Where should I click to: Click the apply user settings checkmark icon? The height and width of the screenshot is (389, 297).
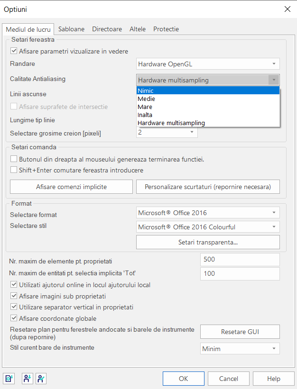[41, 379]
